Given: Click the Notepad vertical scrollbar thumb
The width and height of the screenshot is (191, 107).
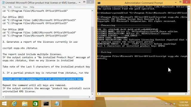Looking at the screenshot, I should point(92,59).
